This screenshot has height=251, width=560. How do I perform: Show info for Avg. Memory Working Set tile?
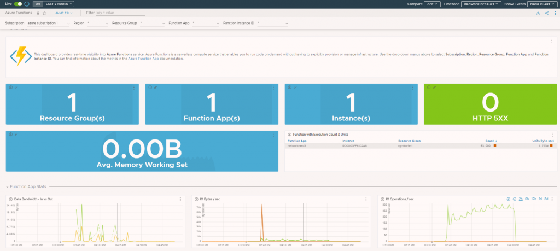[11, 134]
